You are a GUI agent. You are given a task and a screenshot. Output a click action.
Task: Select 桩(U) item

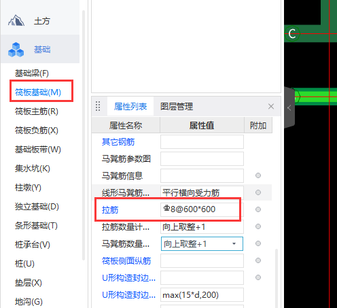point(24,264)
